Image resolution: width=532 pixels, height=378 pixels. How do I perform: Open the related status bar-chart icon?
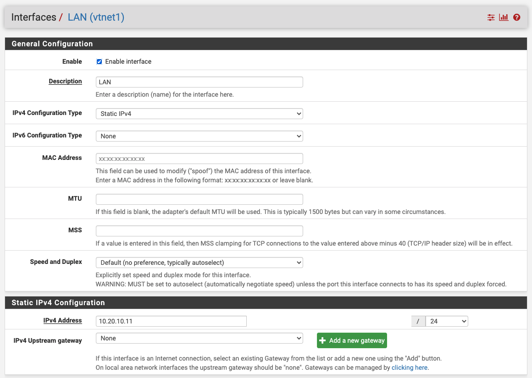coord(504,17)
